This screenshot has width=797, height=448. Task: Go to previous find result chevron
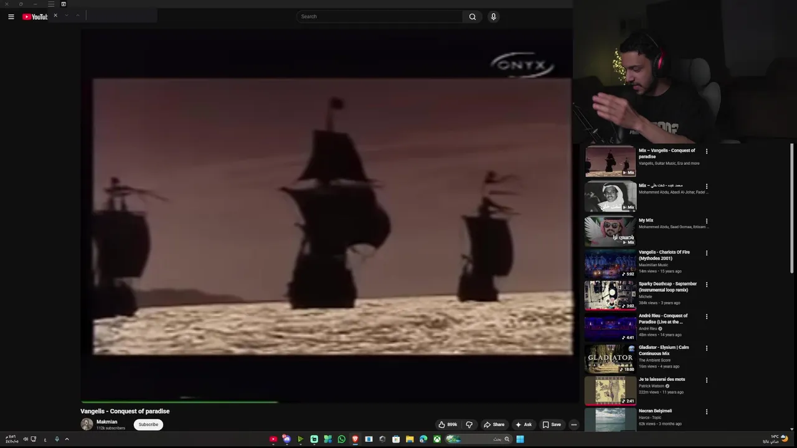pos(77,15)
